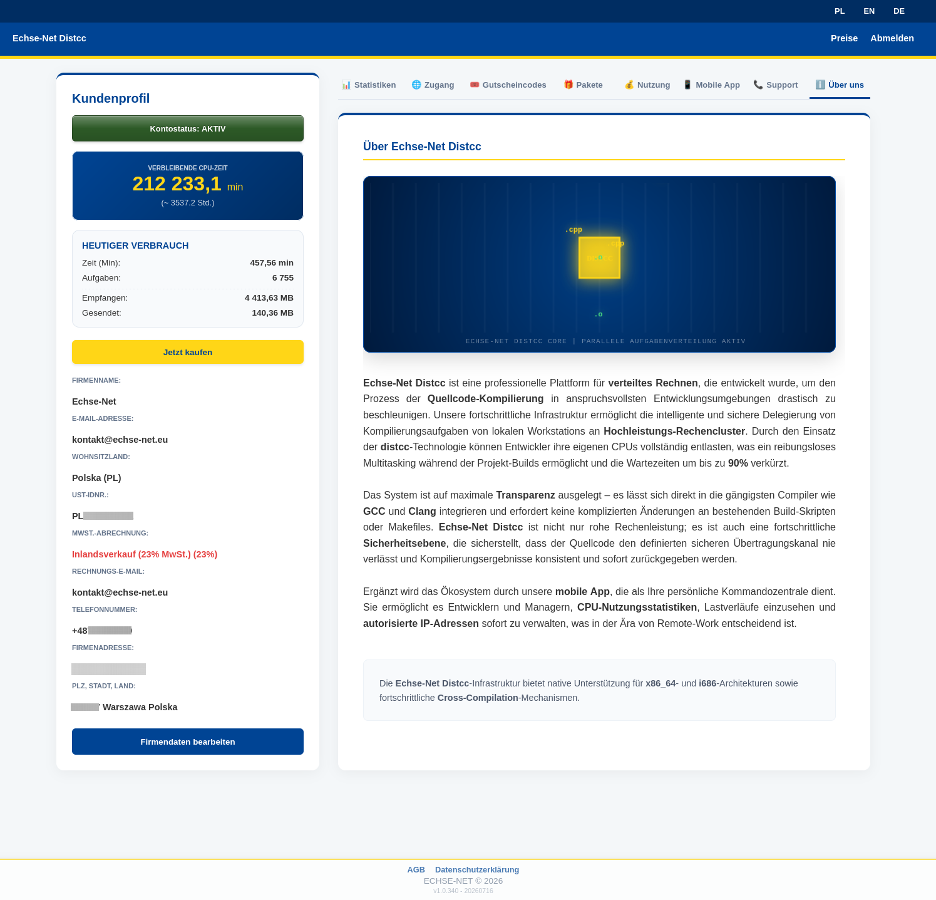Click the money bag icon beside Nutzung
The height and width of the screenshot is (900, 936).
coord(629,85)
